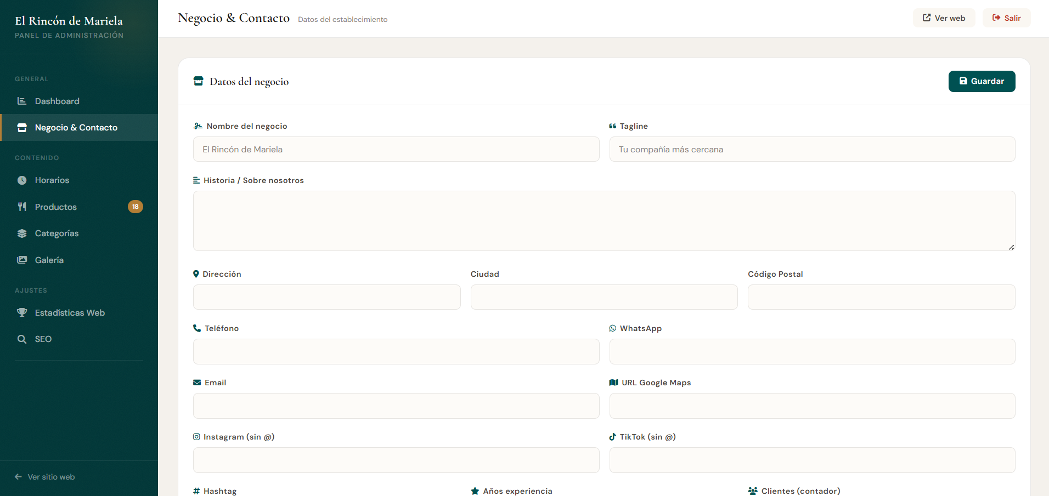This screenshot has width=1049, height=496.
Task: Click the envelope icon beside Email label
Action: 197,383
